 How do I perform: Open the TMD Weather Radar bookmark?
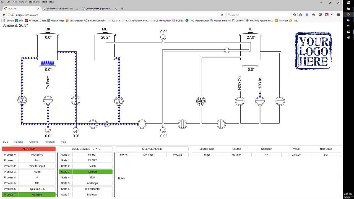[197, 20]
